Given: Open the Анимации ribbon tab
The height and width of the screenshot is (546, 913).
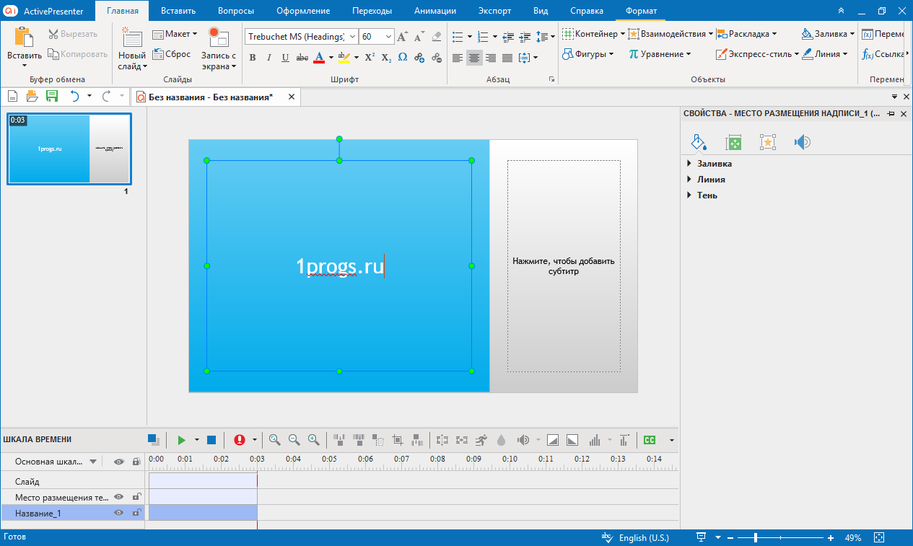Looking at the screenshot, I should [x=434, y=11].
